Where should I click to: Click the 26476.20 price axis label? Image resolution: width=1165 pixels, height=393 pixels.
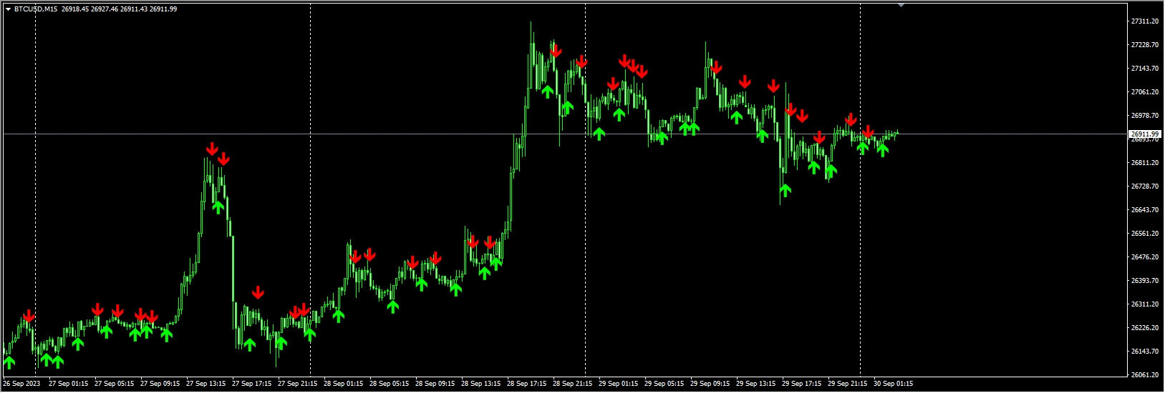point(1144,257)
